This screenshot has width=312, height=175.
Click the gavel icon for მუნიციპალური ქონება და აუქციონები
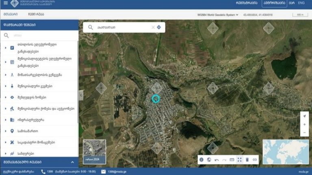[x=12, y=109]
